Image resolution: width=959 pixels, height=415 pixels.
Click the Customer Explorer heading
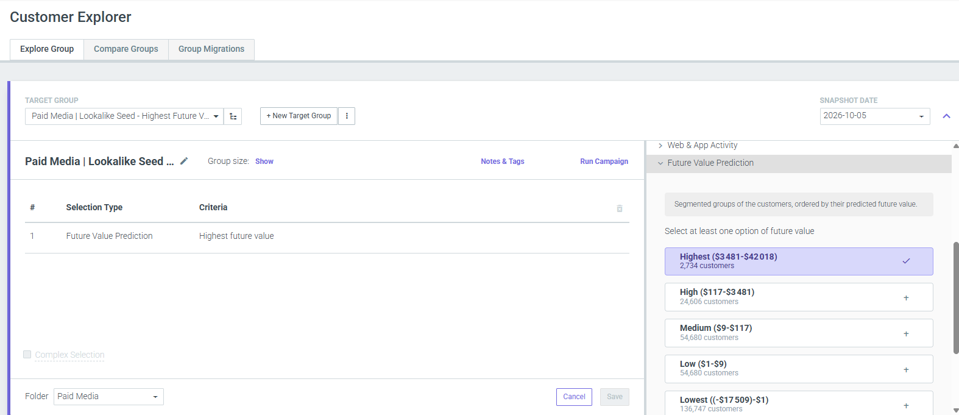[x=71, y=17]
